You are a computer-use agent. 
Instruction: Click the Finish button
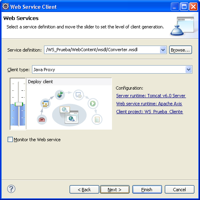click(x=147, y=190)
